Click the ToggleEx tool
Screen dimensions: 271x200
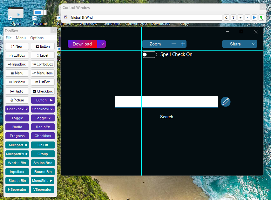pos(43,118)
